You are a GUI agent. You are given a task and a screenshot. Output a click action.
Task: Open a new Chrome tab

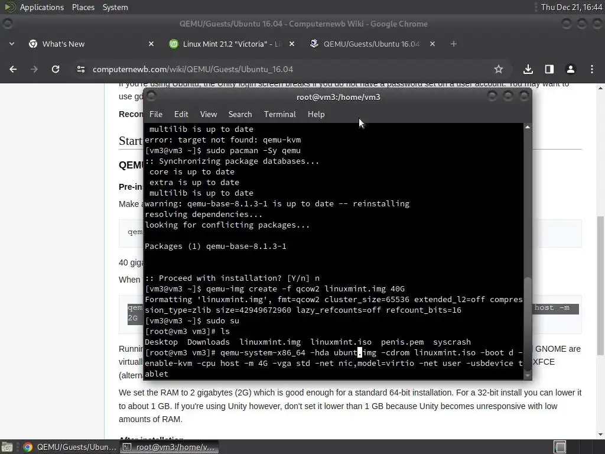click(453, 44)
